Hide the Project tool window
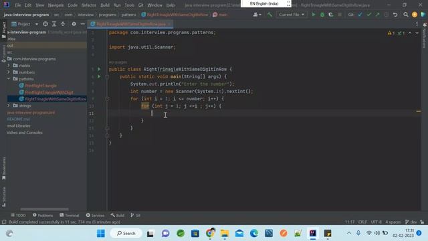 (x=82, y=24)
